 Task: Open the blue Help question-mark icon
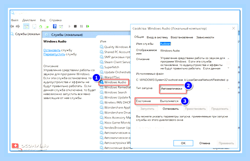(54, 26)
